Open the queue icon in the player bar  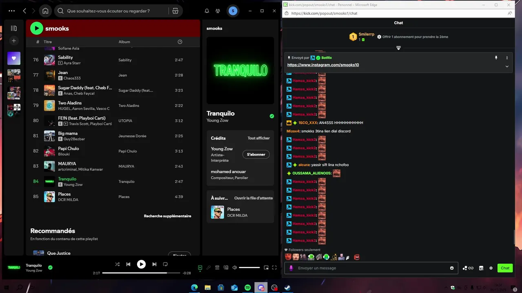coord(217,267)
